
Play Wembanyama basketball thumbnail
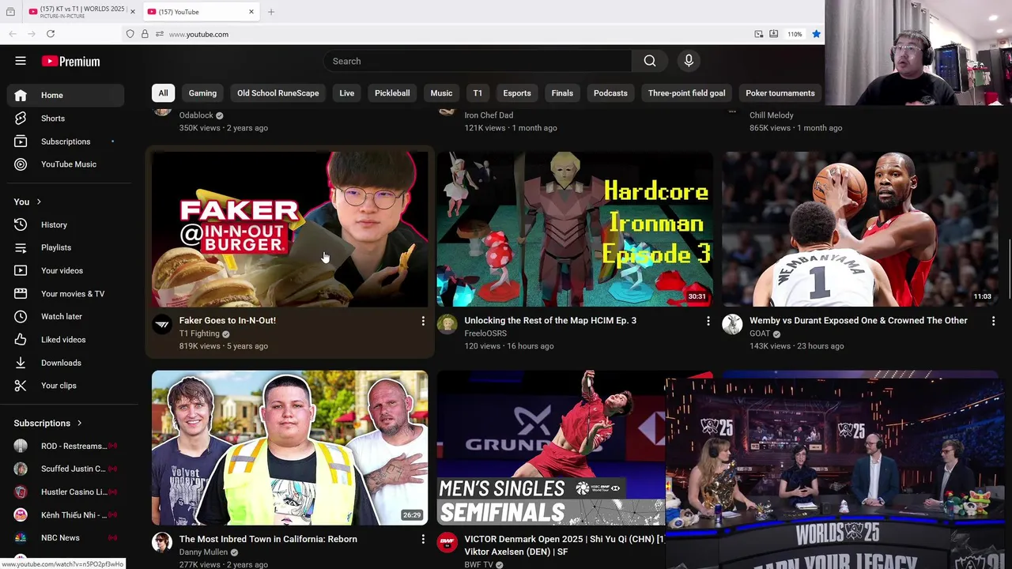pos(860,229)
